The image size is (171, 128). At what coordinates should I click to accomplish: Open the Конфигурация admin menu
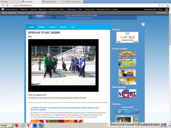71,9
